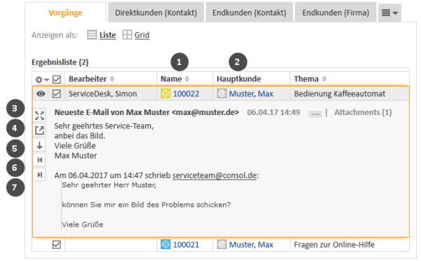Image resolution: width=421 pixels, height=261 pixels.
Task: Click the list view icon
Action: click(x=92, y=35)
